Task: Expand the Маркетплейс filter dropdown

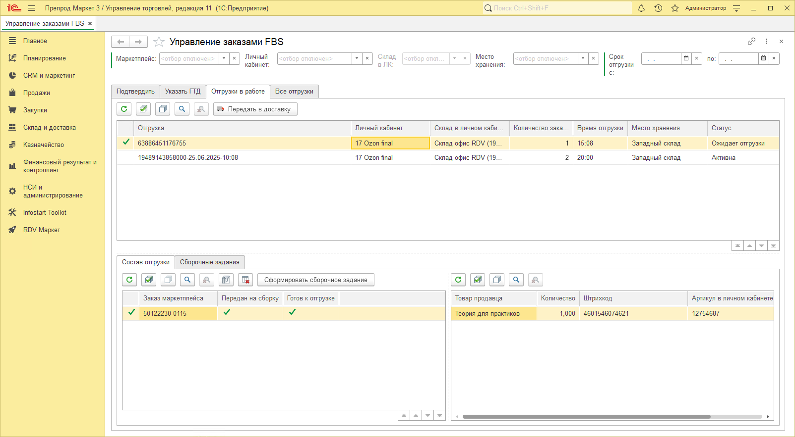Action: pos(224,58)
